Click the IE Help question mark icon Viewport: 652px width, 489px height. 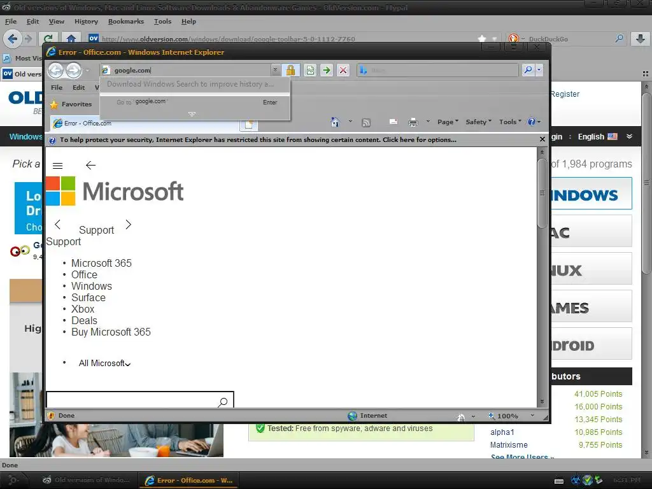click(x=532, y=122)
